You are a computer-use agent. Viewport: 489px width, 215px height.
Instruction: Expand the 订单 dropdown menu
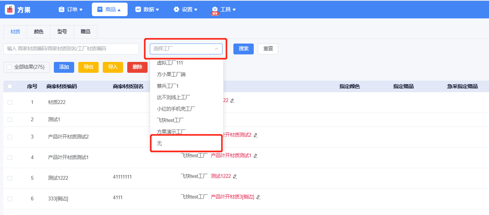[70, 10]
